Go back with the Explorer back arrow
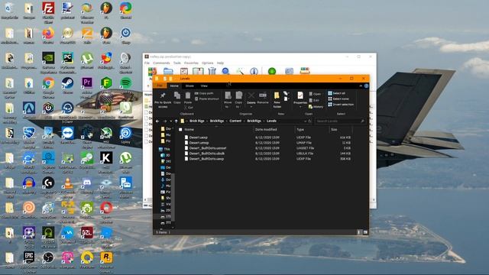The width and height of the screenshot is (489, 275). [x=157, y=121]
